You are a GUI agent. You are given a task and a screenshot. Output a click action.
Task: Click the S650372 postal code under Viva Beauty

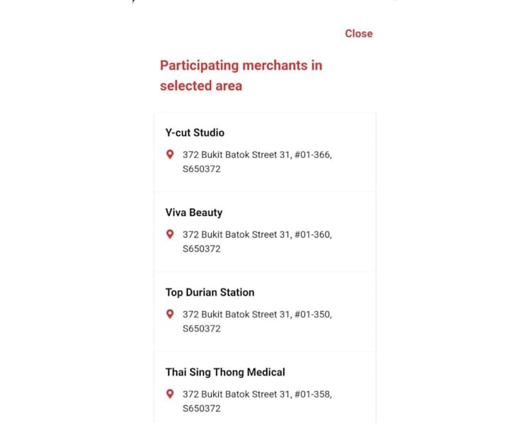tap(201, 249)
